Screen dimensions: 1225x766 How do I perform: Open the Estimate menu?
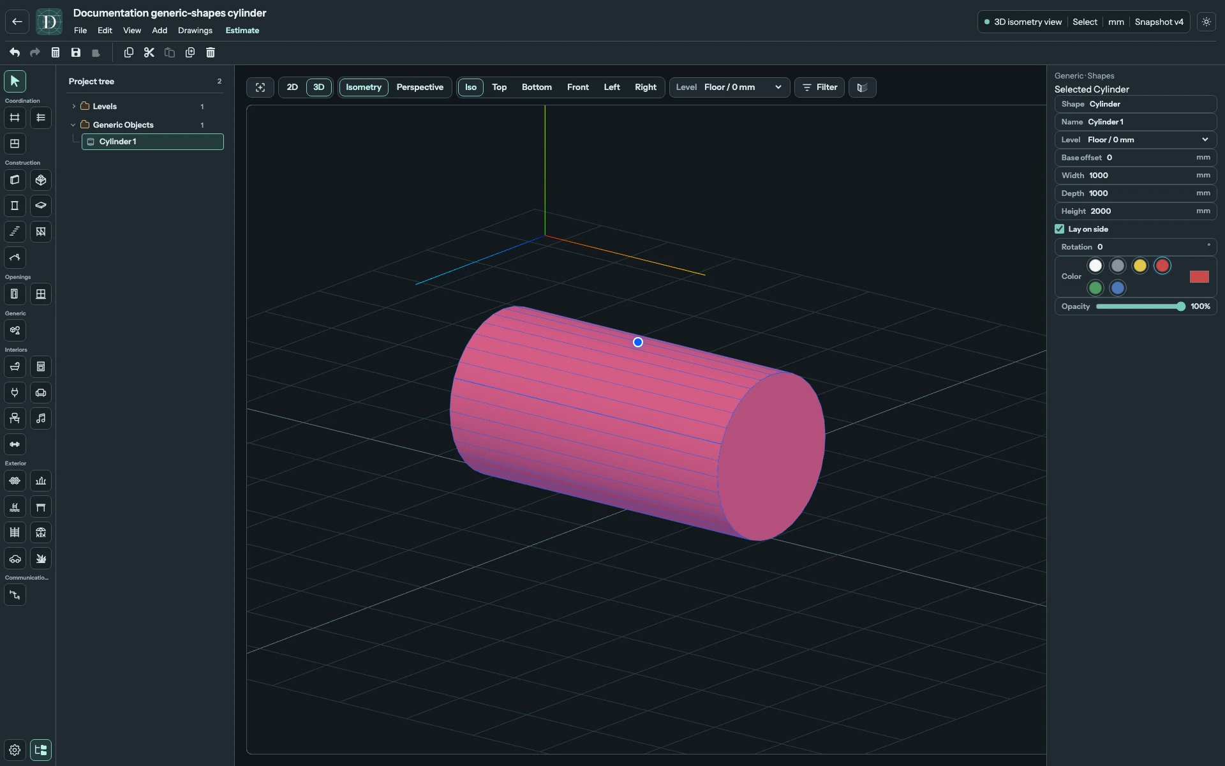(242, 31)
